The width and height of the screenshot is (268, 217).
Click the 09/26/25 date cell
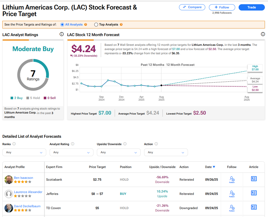click(212, 180)
